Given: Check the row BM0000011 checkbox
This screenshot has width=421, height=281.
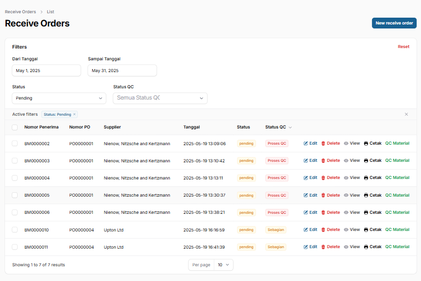Looking at the screenshot, I should pos(15,247).
